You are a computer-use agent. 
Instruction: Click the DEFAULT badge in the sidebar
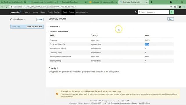click(30, 27)
